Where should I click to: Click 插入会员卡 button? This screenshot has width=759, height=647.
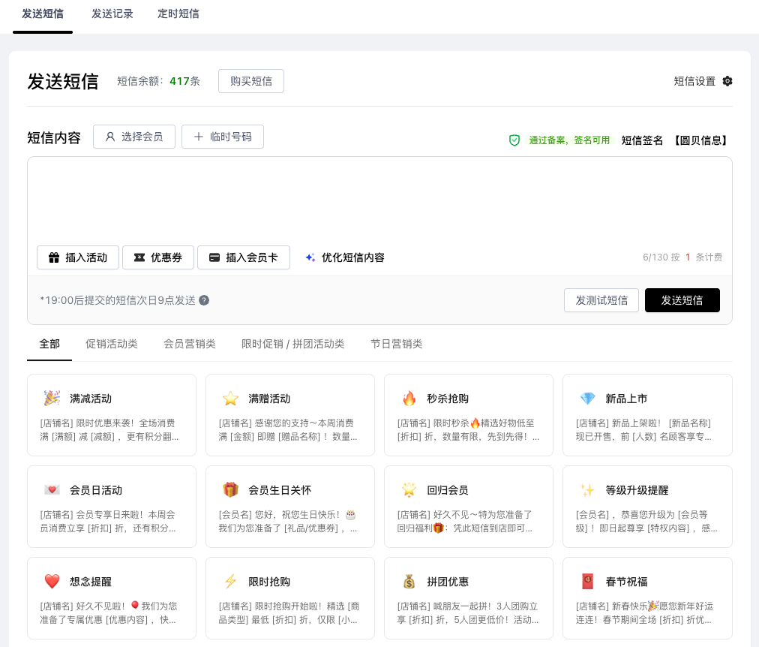pyautogui.click(x=244, y=257)
